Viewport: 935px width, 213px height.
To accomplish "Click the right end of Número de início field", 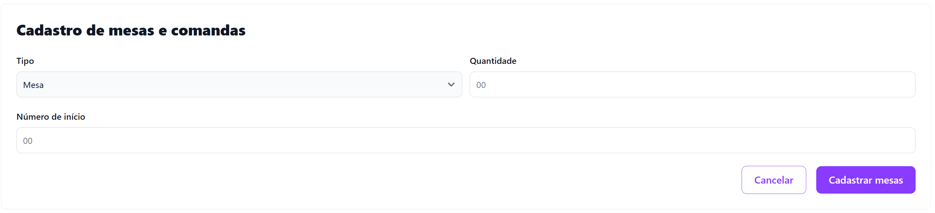I will coord(900,140).
